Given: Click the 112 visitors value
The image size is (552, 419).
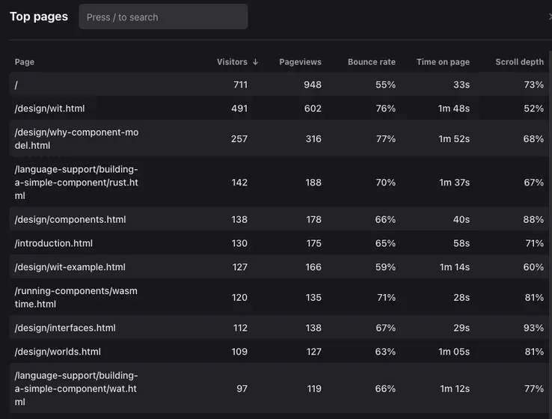Looking at the screenshot, I should tap(240, 328).
